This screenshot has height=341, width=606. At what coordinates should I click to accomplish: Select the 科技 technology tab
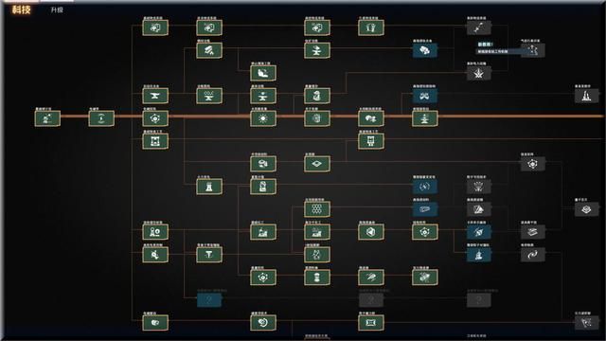[21, 9]
